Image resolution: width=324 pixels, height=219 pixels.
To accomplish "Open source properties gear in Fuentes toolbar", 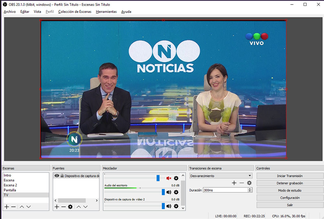I will [x=70, y=207].
